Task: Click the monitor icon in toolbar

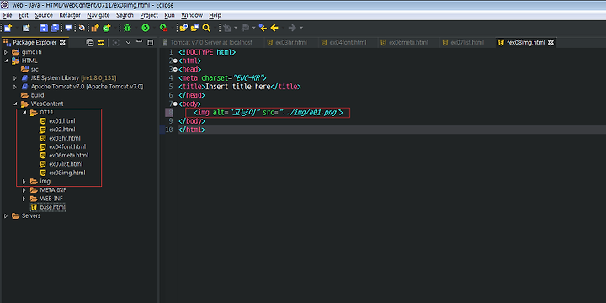Action: (x=68, y=28)
